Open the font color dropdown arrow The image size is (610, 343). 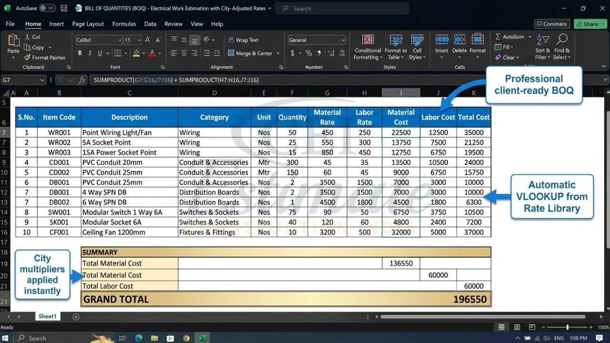(160, 53)
